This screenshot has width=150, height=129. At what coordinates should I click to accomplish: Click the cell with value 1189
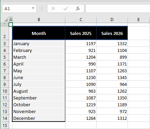coord(112,105)
